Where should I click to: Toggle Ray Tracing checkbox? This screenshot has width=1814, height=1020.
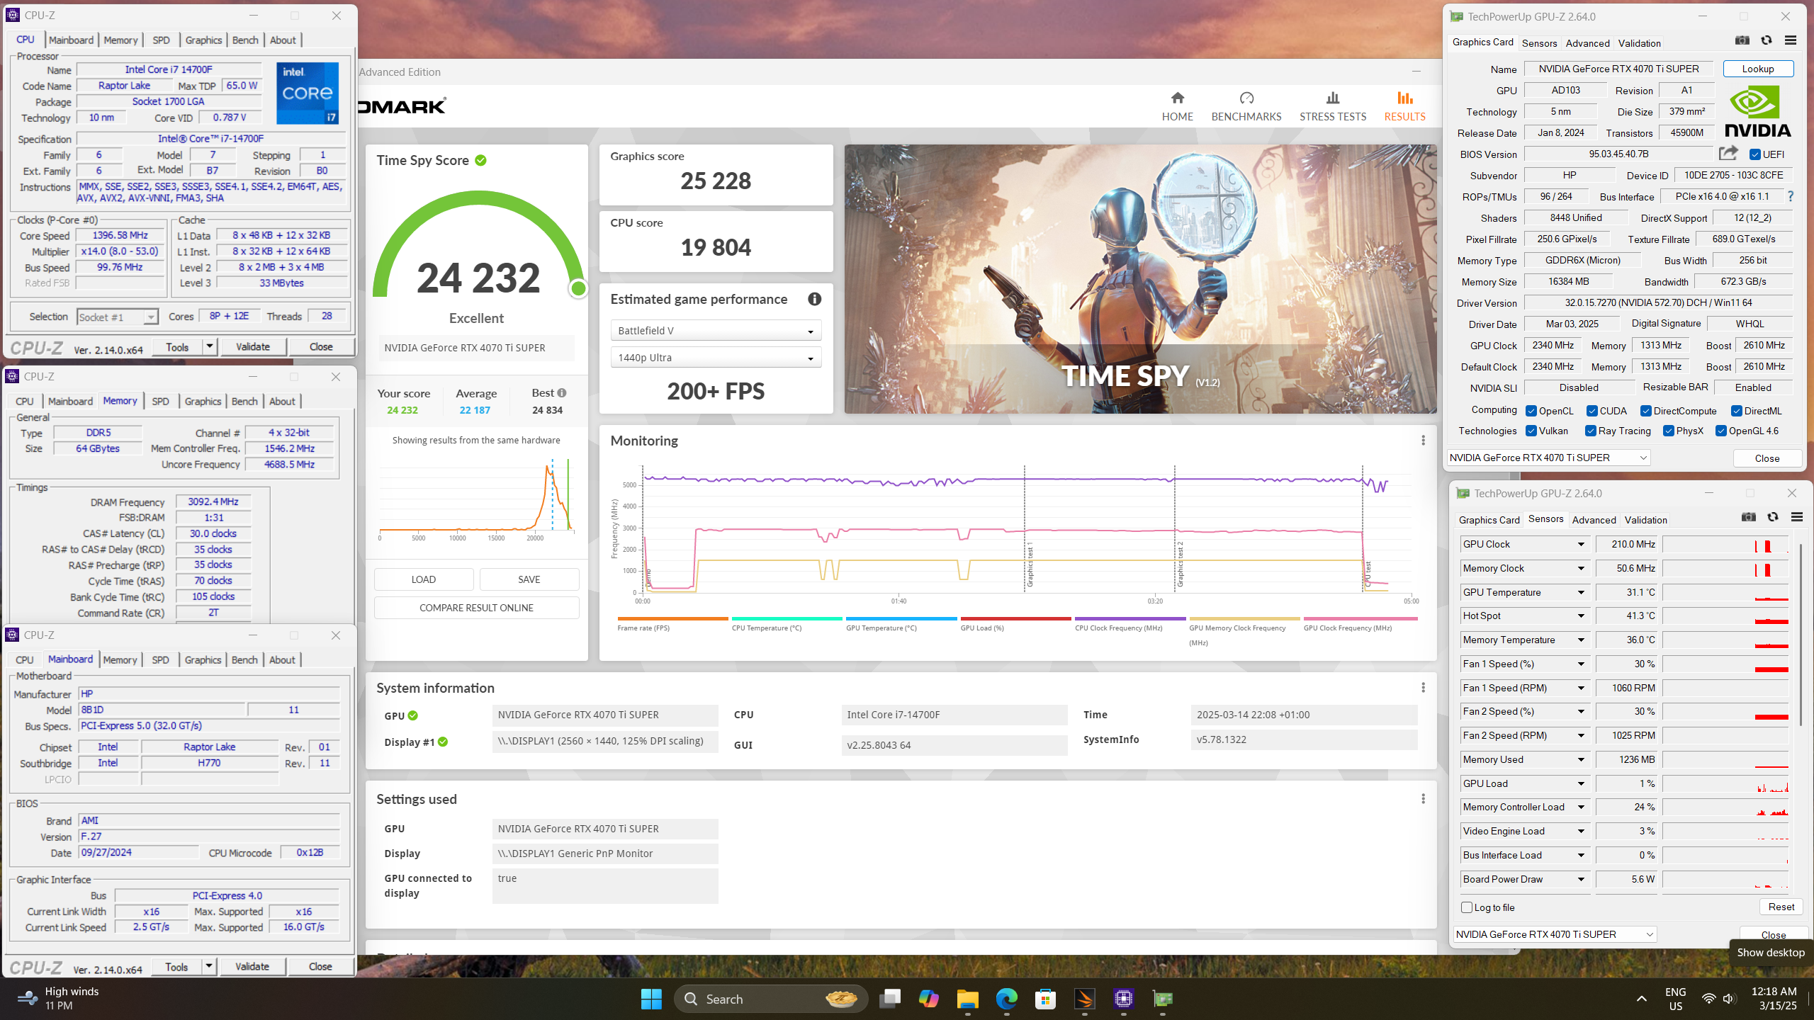pos(1591,431)
